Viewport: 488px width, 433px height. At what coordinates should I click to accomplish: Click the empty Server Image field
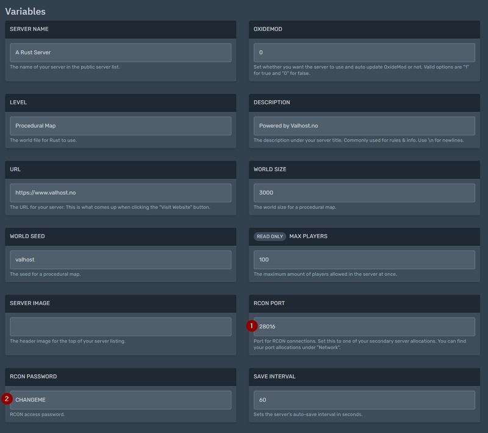click(x=120, y=327)
